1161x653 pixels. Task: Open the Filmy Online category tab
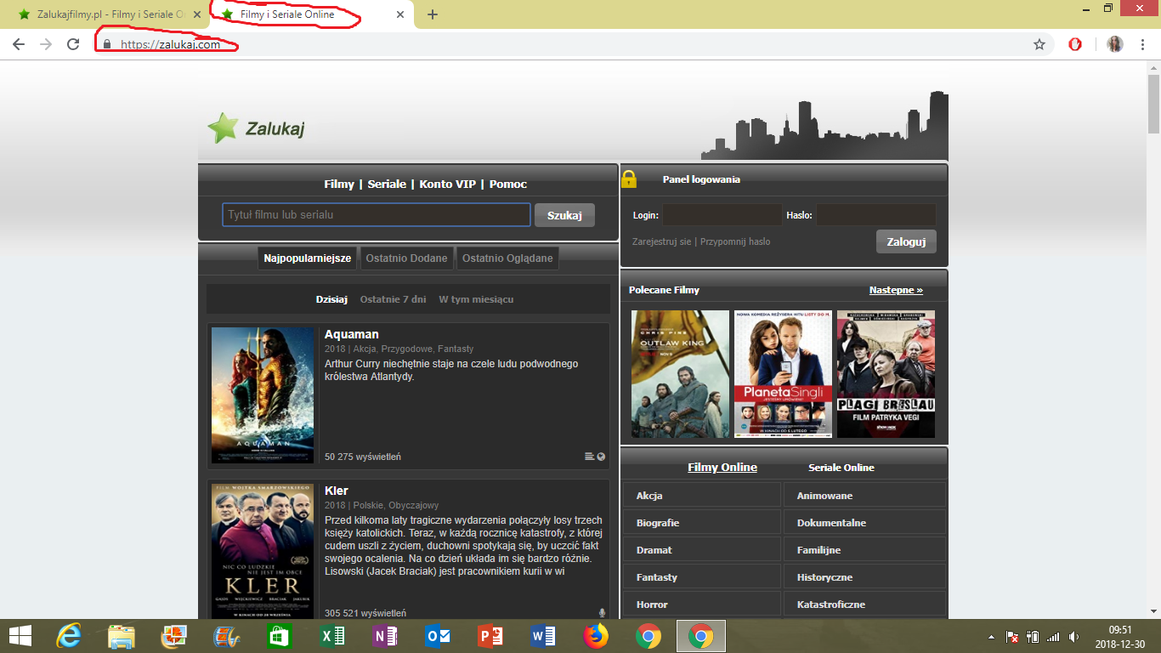coord(722,468)
